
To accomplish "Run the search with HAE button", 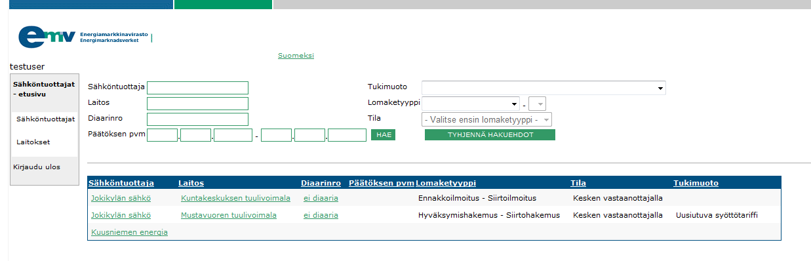I will (383, 135).
